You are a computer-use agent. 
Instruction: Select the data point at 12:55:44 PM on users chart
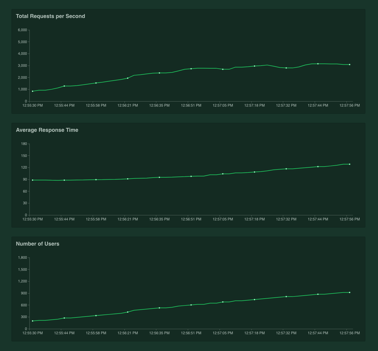pos(64,318)
